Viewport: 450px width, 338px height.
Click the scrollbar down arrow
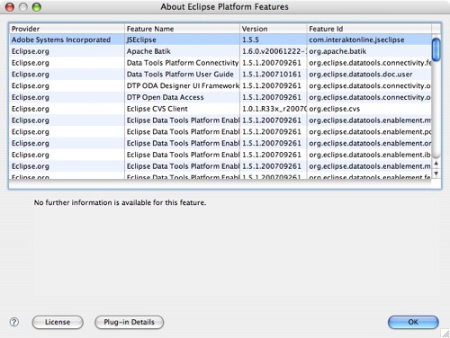pyautogui.click(x=436, y=173)
